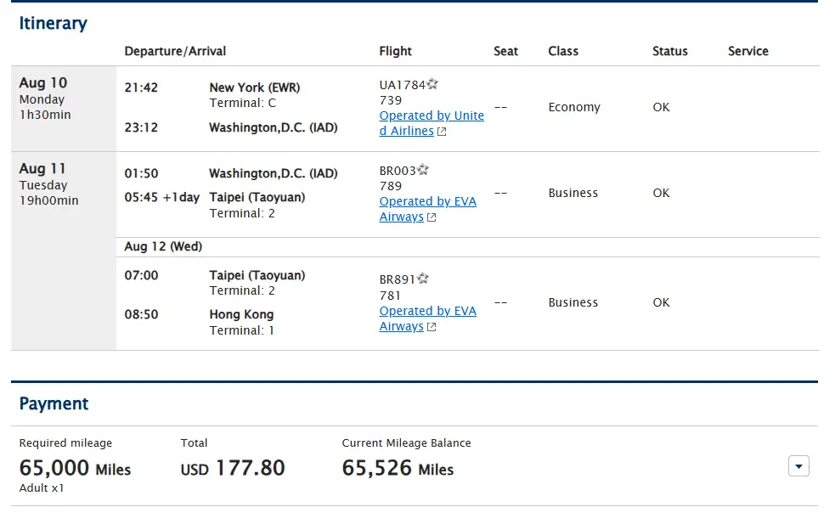Open Operated by EVA Airways link for BR891

pos(427,312)
